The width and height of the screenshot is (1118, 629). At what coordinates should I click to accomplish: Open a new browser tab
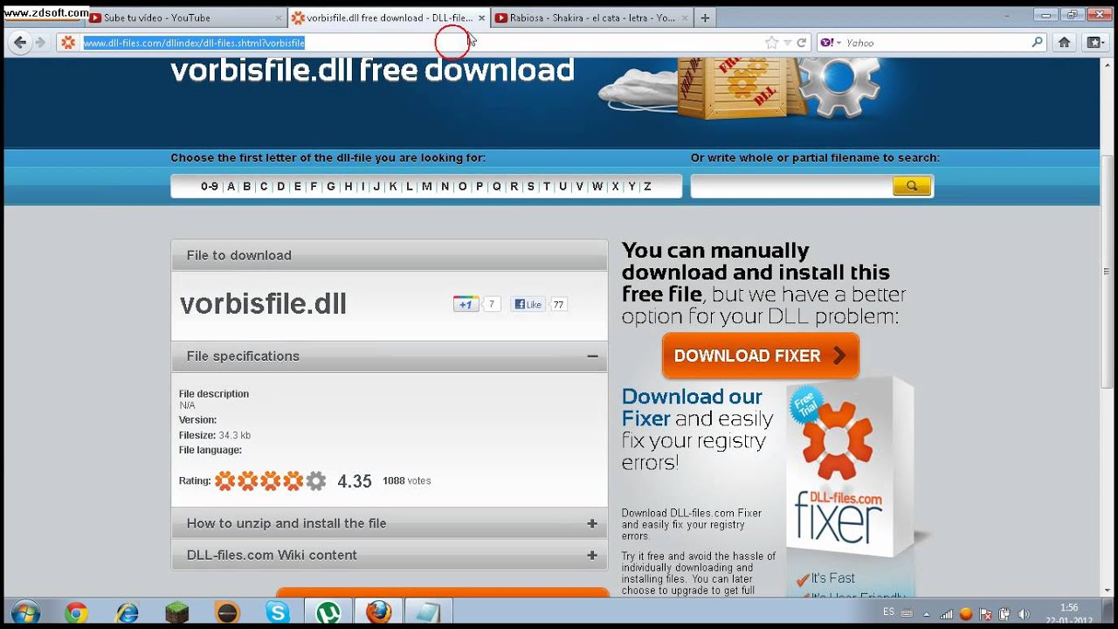click(705, 17)
